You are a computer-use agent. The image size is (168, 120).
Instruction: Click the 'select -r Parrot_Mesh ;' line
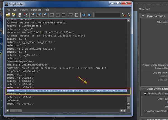(x=24, y=26)
